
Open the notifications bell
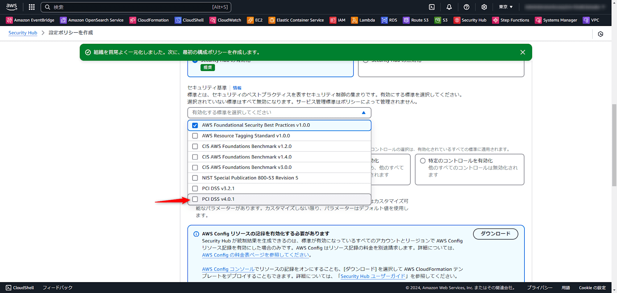pyautogui.click(x=449, y=7)
